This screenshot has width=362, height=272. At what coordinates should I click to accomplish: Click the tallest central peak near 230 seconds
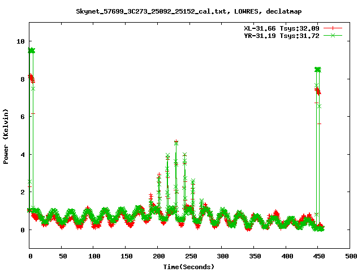176,142
